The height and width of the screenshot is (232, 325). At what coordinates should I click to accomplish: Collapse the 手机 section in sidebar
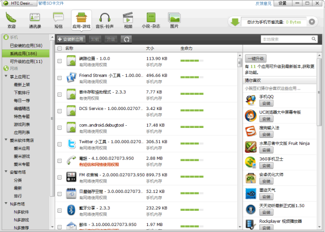point(5,38)
